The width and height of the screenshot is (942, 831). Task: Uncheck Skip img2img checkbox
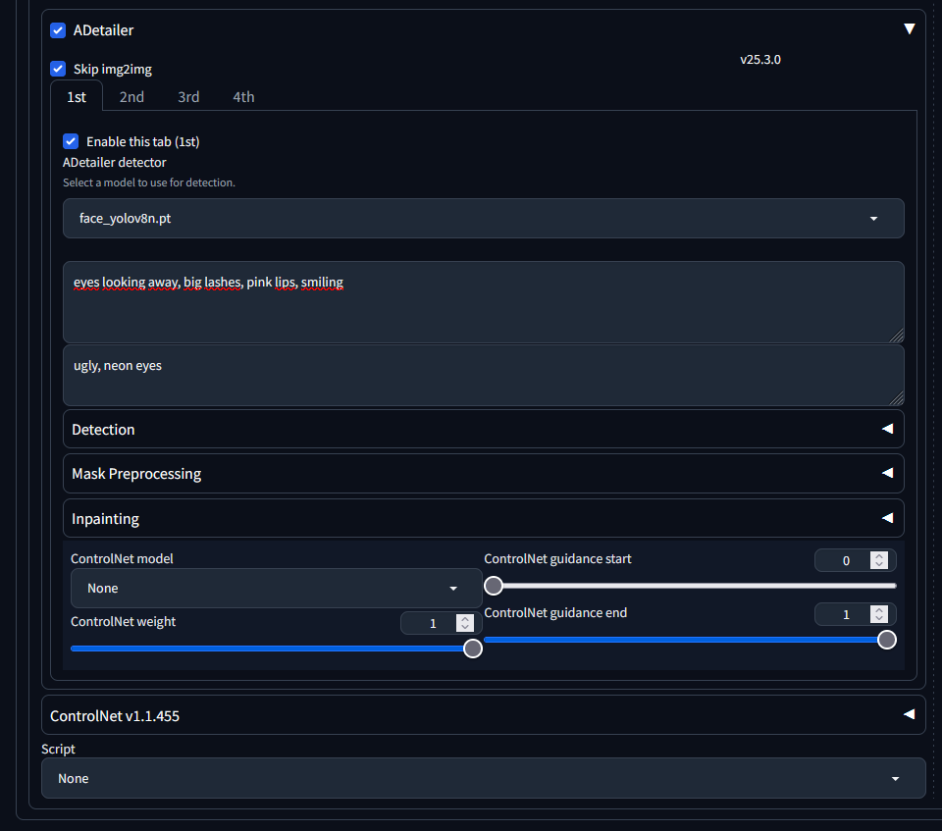(58, 69)
